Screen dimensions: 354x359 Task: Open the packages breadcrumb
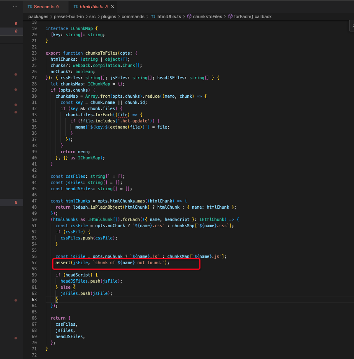[38, 16]
